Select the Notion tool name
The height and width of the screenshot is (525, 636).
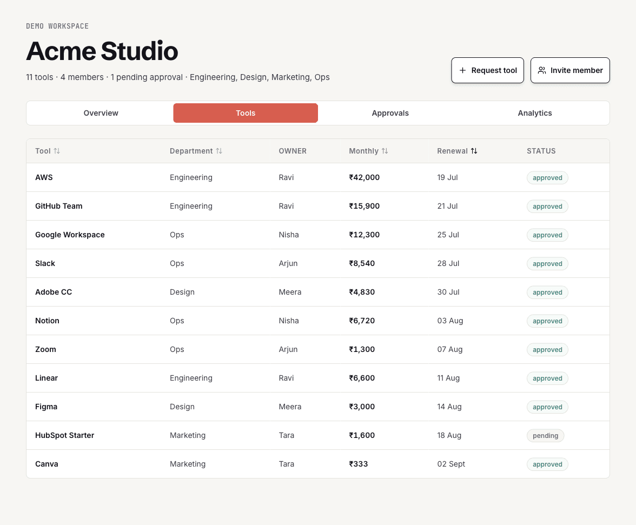click(47, 321)
